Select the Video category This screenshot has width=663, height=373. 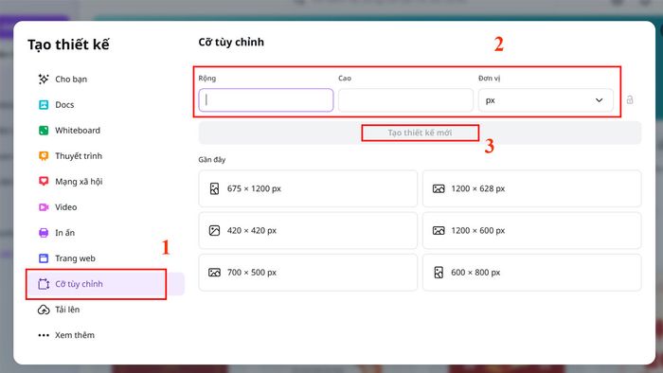(x=105, y=207)
